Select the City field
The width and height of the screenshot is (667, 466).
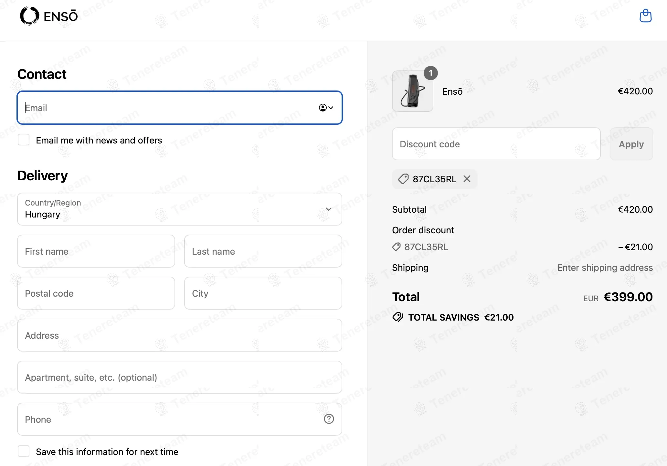click(x=263, y=293)
